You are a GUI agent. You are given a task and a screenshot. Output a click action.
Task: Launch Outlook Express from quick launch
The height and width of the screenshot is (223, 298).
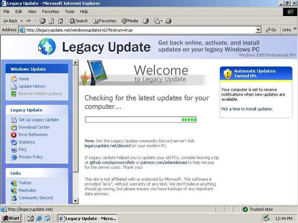[x=48, y=219]
